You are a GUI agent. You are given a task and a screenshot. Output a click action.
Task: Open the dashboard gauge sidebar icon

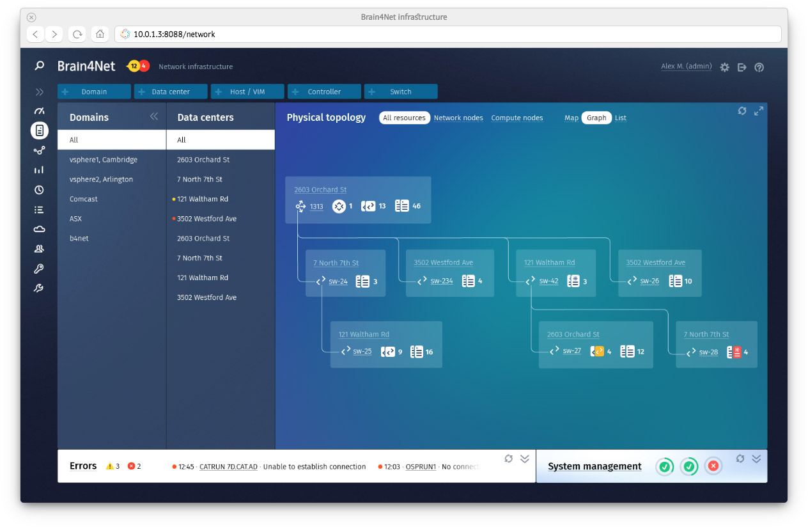point(40,111)
